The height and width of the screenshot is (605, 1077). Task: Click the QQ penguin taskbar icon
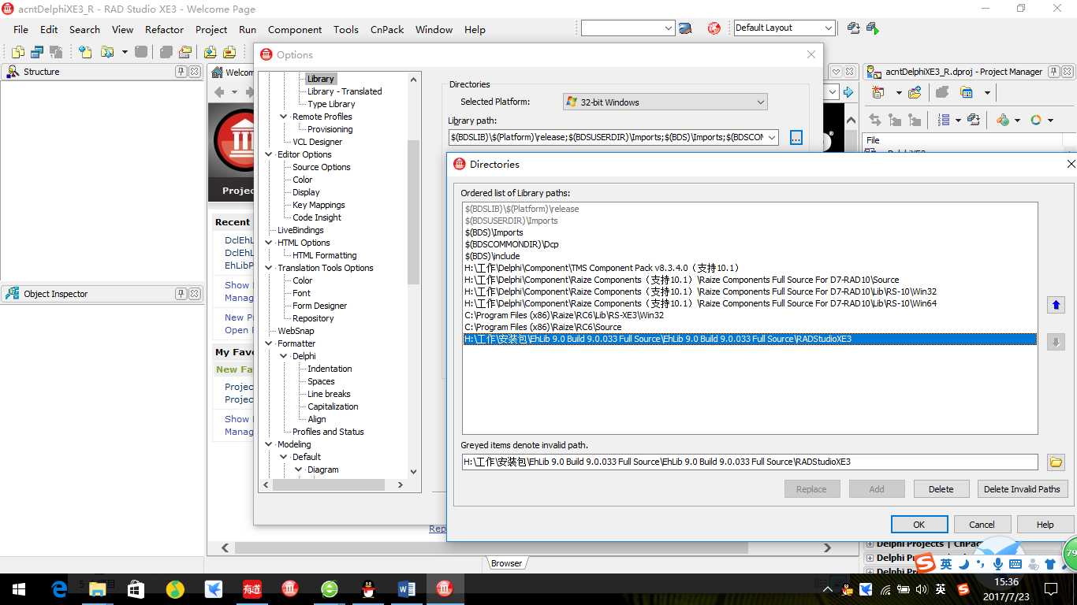368,588
